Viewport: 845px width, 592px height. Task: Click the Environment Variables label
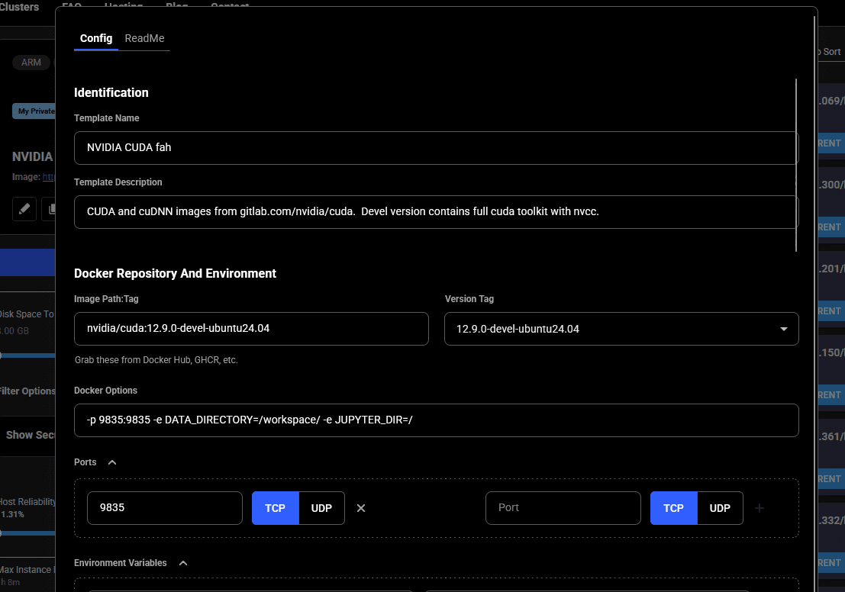click(x=120, y=563)
